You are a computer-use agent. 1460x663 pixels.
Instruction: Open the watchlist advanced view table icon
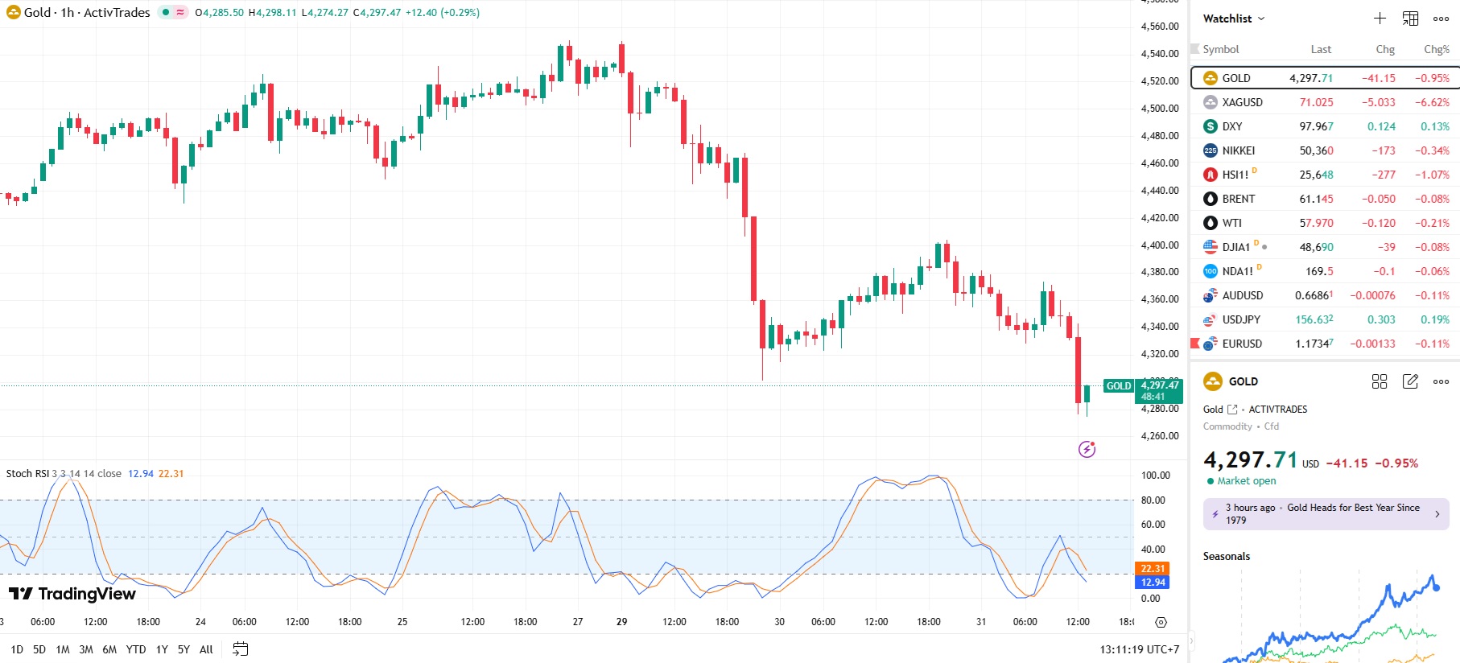pos(1410,19)
